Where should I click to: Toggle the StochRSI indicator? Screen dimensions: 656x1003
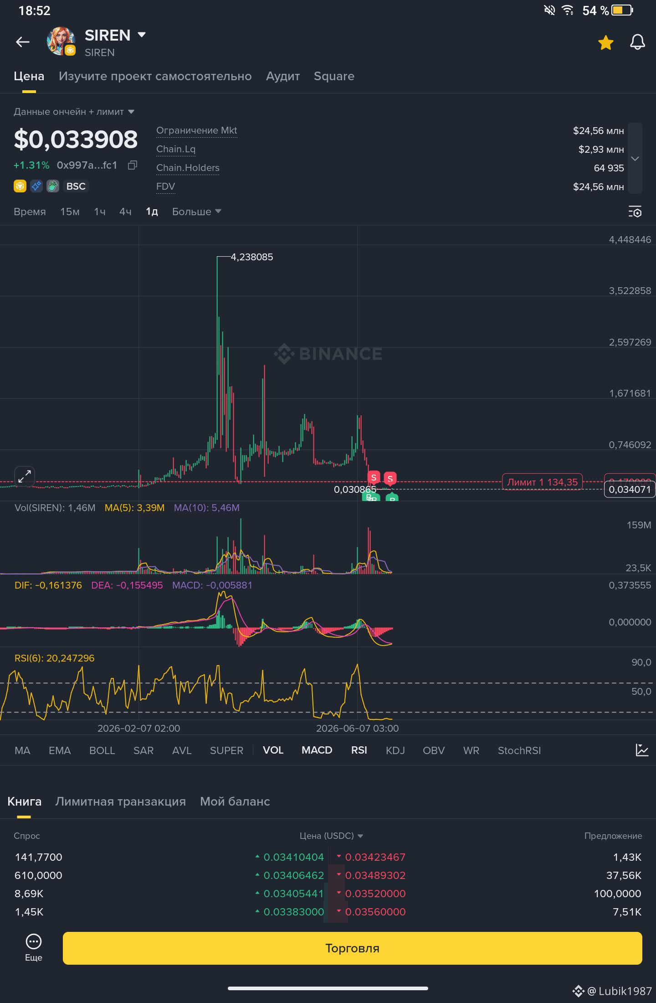pyautogui.click(x=519, y=750)
